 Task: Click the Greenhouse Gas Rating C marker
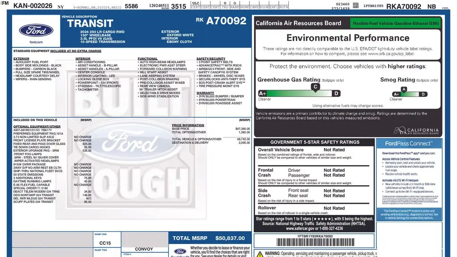pos(315,87)
